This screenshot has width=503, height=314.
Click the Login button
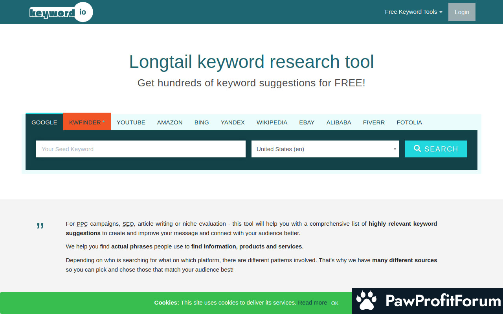pos(462,12)
